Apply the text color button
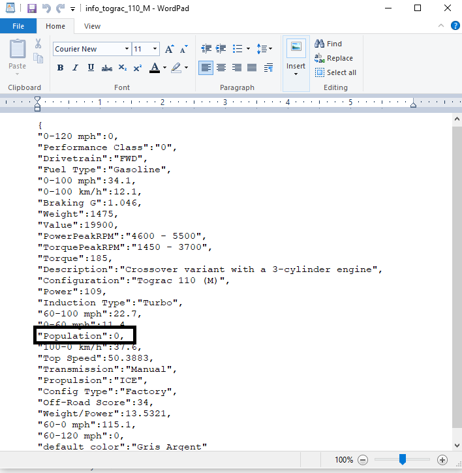Viewport: 462px width, 473px height. pos(155,68)
